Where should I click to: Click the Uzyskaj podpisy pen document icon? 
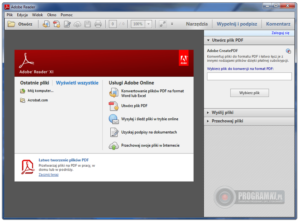tap(114, 132)
